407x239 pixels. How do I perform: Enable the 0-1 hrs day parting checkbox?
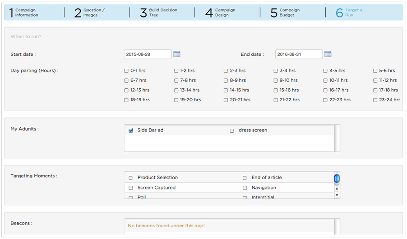[126, 71]
